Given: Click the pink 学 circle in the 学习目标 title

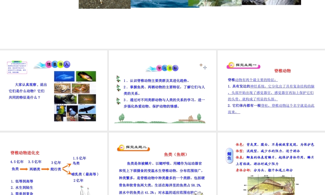Looking at the screenshot, I should [x=159, y=68].
